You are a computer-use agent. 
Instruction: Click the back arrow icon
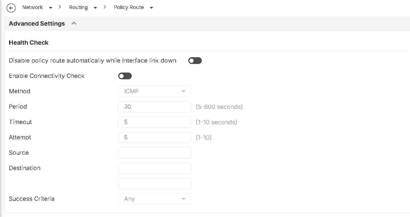[11, 8]
